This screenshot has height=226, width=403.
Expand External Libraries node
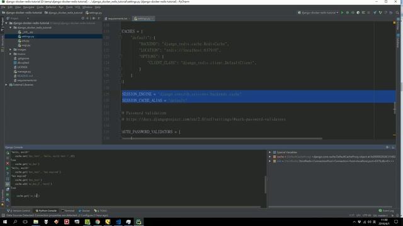[x=6, y=85]
